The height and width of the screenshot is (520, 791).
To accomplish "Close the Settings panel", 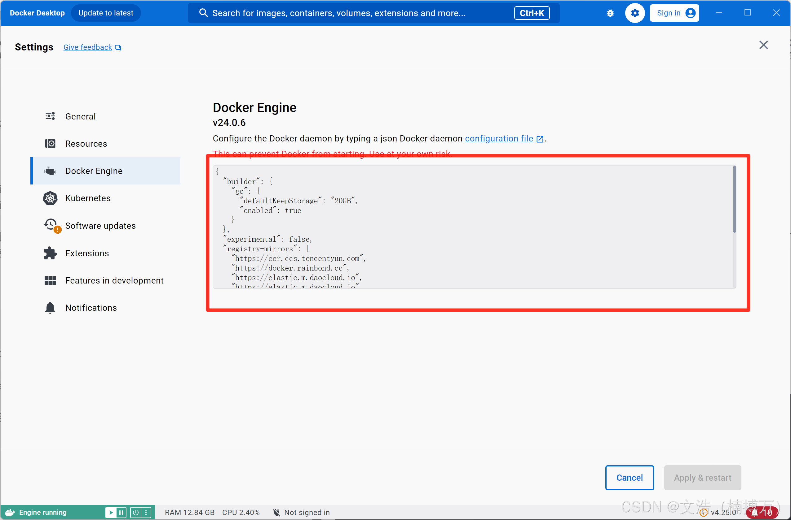I will click(x=763, y=45).
